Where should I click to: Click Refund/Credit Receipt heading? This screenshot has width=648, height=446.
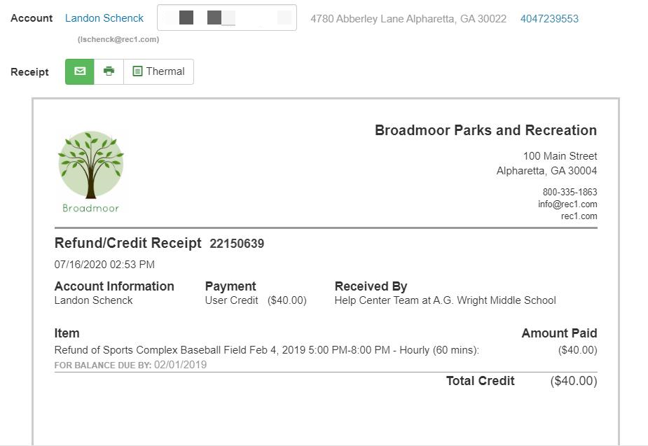(128, 243)
